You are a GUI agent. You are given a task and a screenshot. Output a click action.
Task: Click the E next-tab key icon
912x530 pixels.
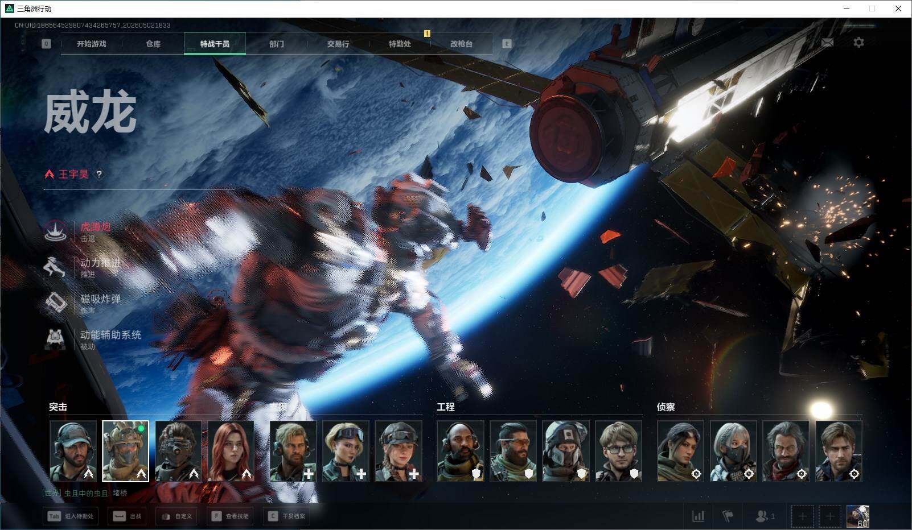pyautogui.click(x=507, y=44)
